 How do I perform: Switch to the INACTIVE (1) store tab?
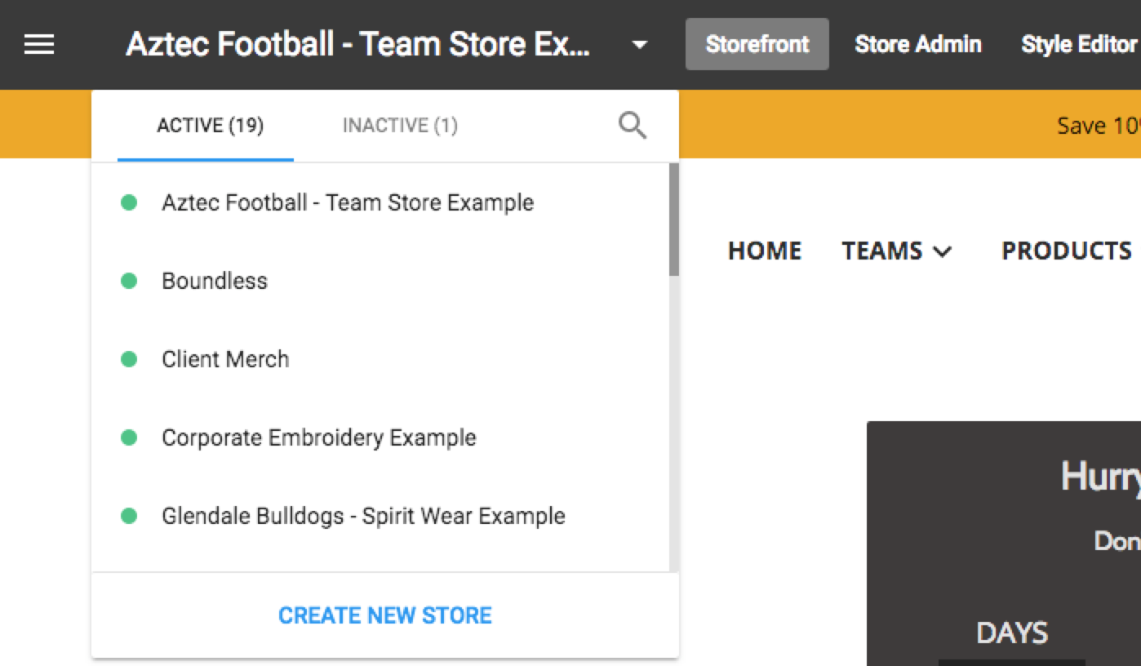(x=399, y=125)
